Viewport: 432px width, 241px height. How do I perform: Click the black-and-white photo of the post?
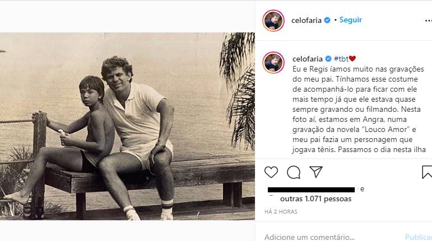tap(127, 126)
